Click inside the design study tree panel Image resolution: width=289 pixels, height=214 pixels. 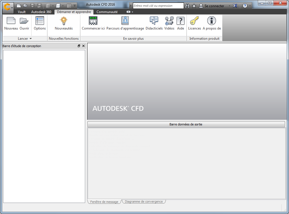pos(44,127)
